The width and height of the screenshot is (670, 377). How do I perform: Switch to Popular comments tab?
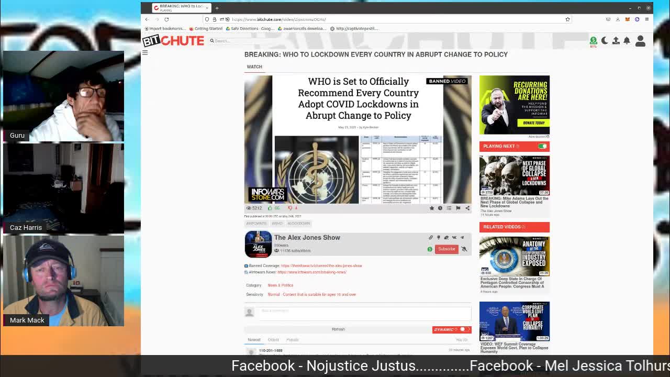pyautogui.click(x=292, y=340)
